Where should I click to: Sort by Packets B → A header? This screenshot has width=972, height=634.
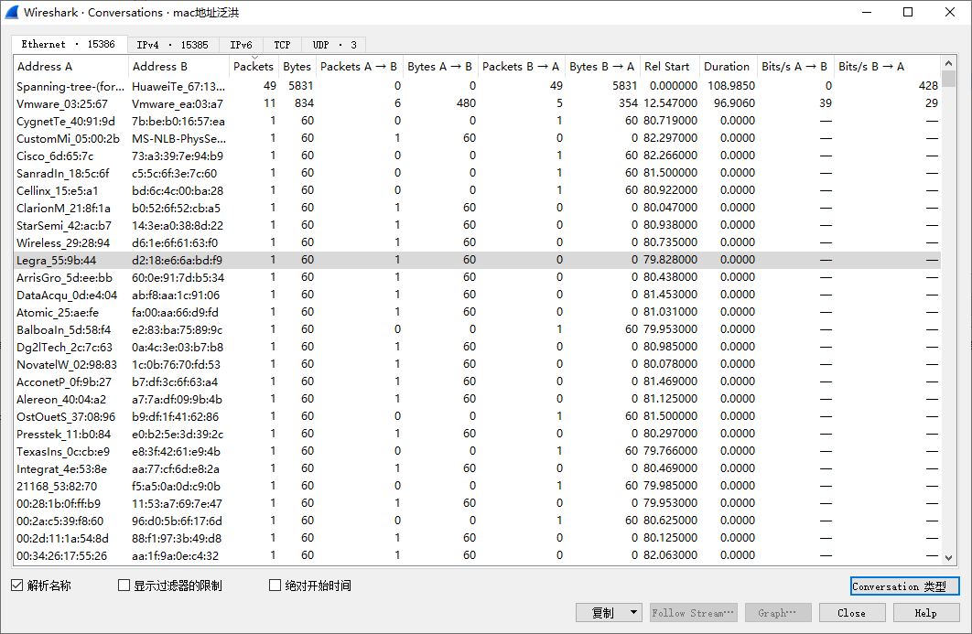click(522, 66)
